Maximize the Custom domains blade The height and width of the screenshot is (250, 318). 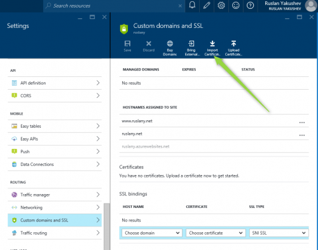(x=300, y=17)
